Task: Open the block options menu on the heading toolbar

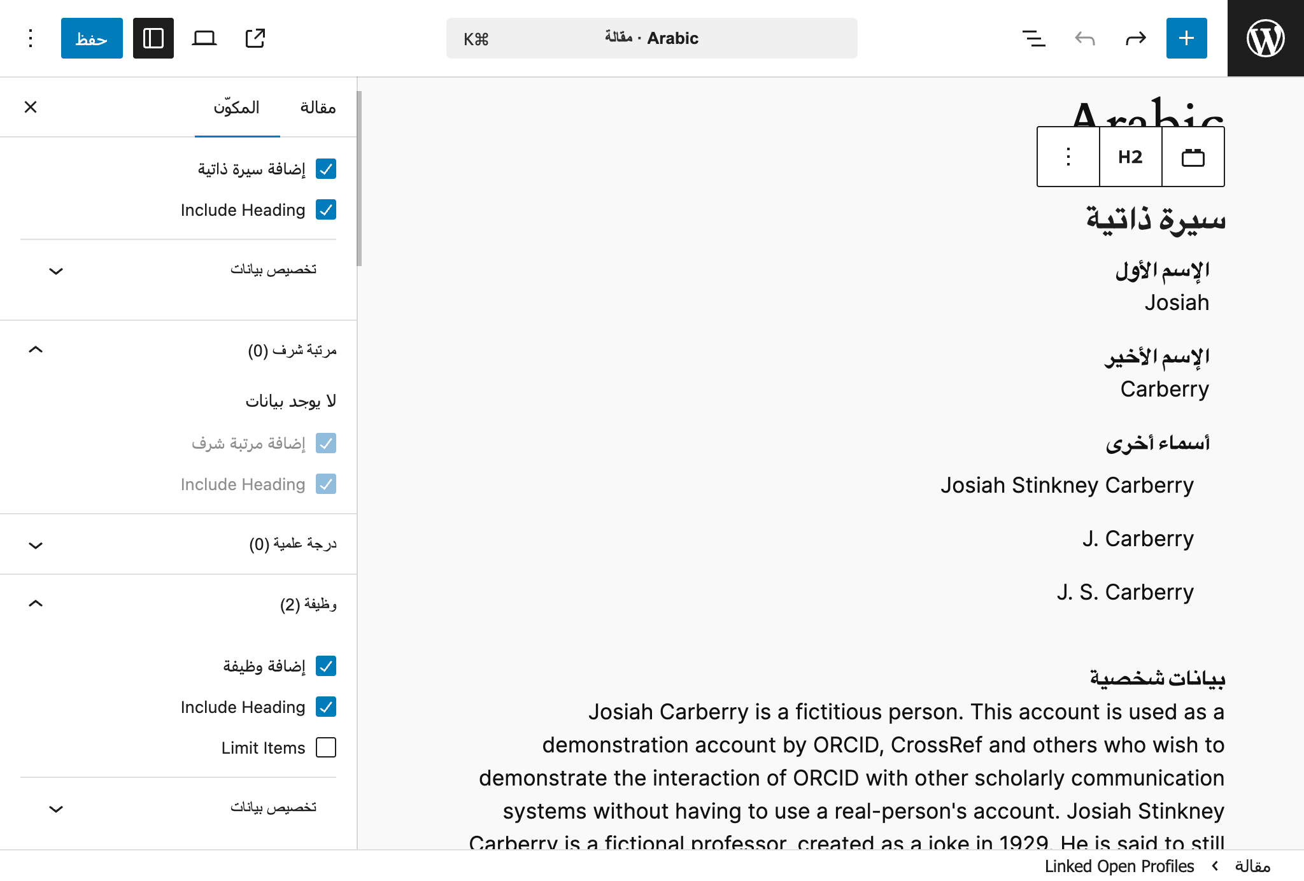Action: point(1068,157)
